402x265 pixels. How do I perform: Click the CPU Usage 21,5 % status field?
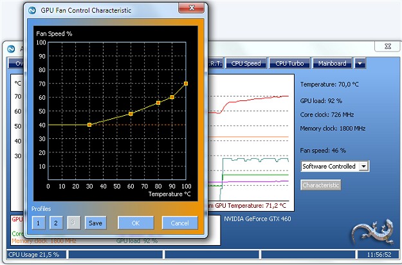[36, 255]
